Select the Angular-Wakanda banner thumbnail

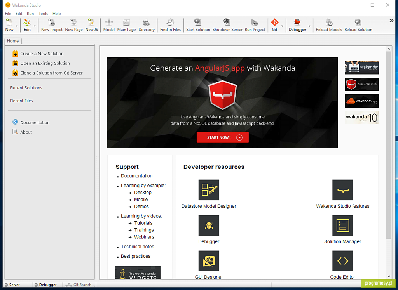click(x=362, y=84)
